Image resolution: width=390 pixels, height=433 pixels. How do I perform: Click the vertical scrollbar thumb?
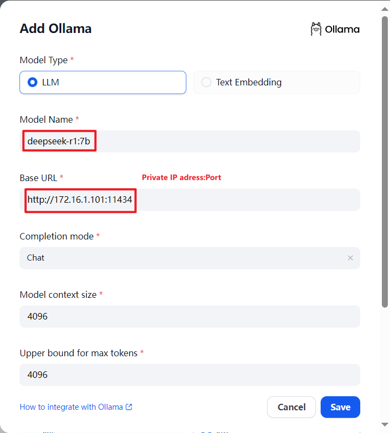(x=385, y=162)
